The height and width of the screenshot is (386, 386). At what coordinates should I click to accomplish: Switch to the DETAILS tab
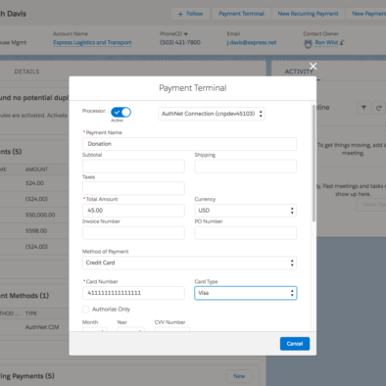26,72
